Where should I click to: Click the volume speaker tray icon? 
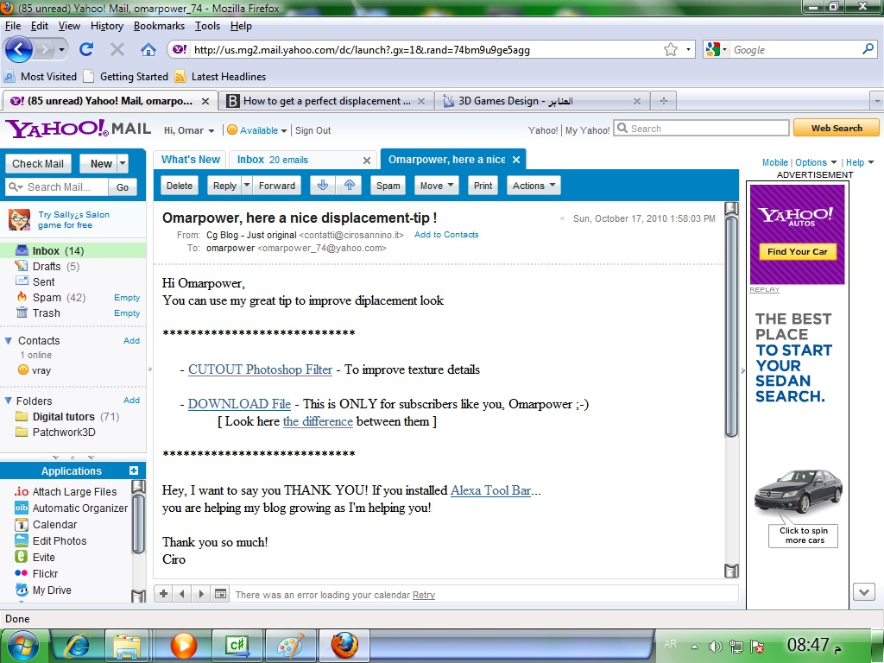point(714,646)
